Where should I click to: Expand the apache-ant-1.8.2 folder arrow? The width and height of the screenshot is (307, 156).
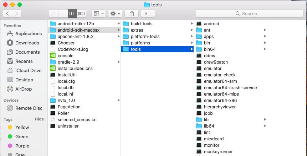pyautogui.click(x=118, y=37)
